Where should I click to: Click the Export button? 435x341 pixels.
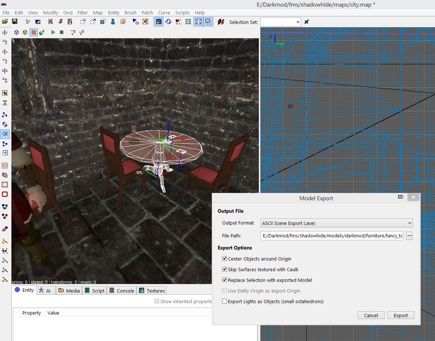(x=400, y=315)
